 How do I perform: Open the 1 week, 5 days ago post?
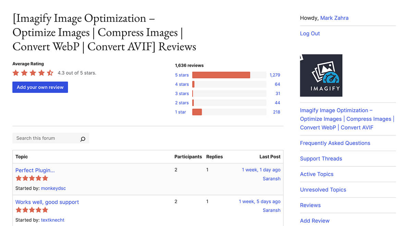(260, 202)
